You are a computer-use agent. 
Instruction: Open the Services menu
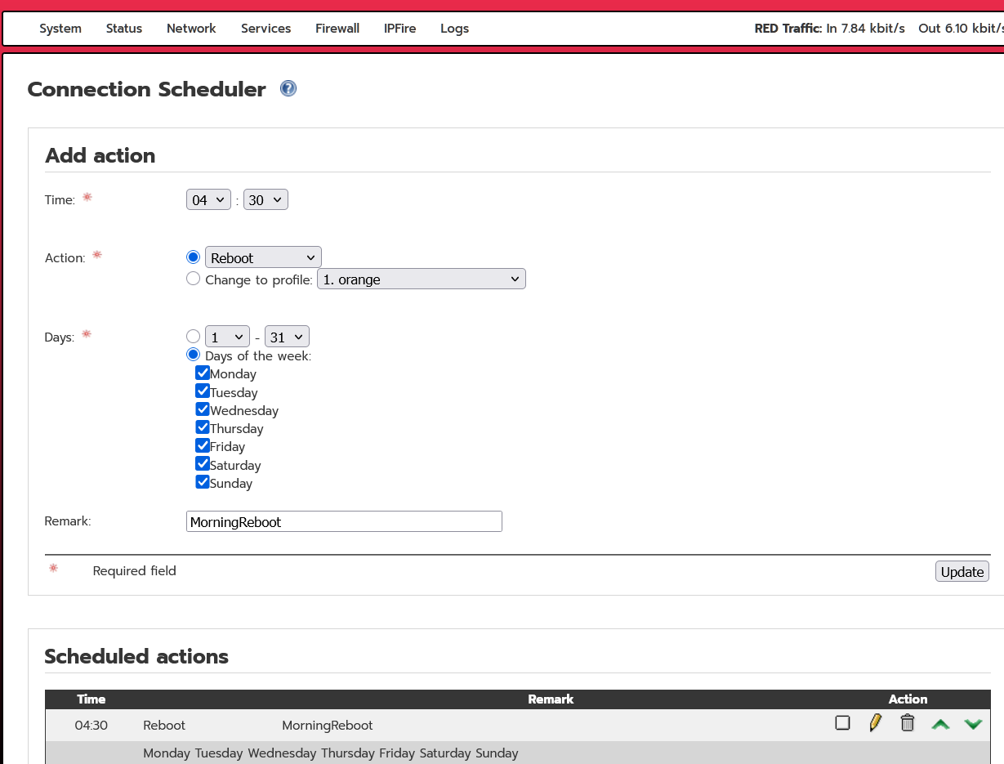(266, 29)
